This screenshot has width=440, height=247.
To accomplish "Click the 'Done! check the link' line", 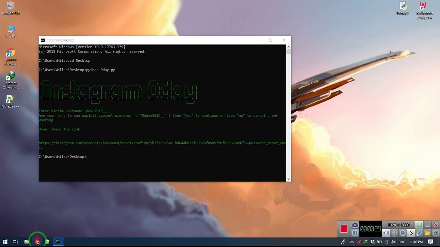I will pos(59,129).
